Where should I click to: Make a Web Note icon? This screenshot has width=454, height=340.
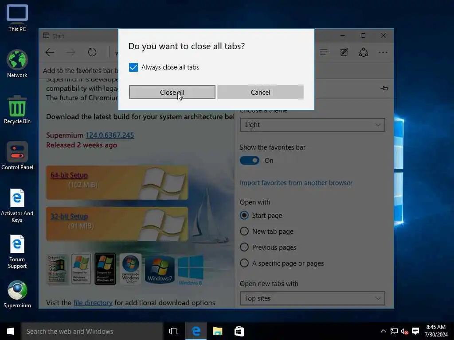[x=344, y=52]
